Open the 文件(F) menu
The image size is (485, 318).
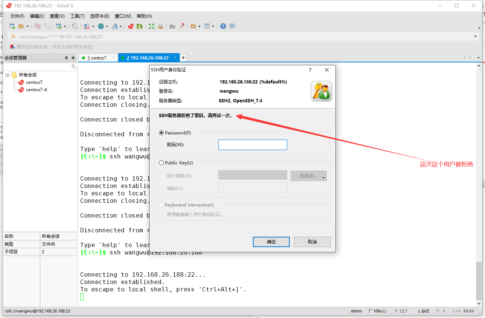17,16
